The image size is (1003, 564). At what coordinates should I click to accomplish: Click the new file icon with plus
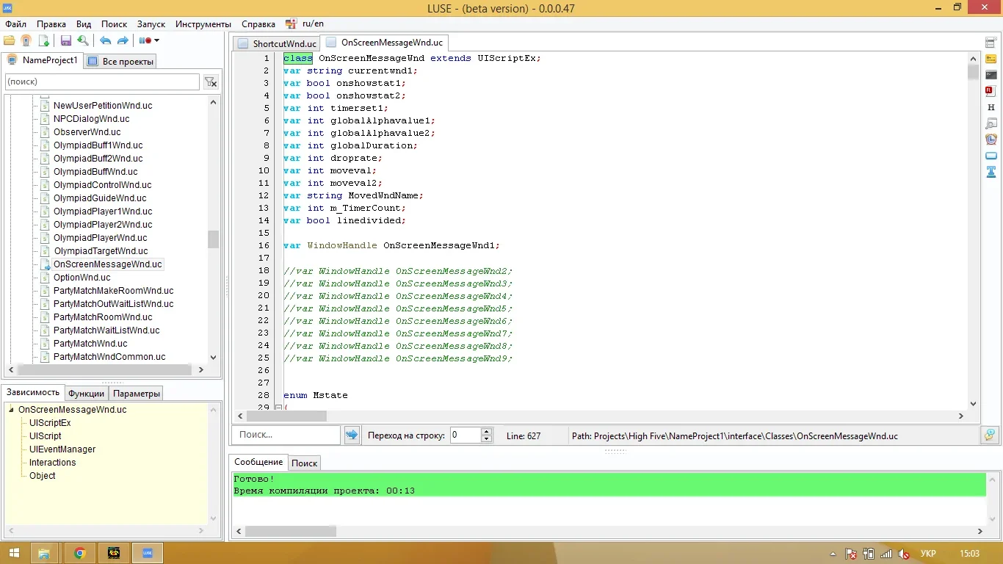(x=44, y=41)
